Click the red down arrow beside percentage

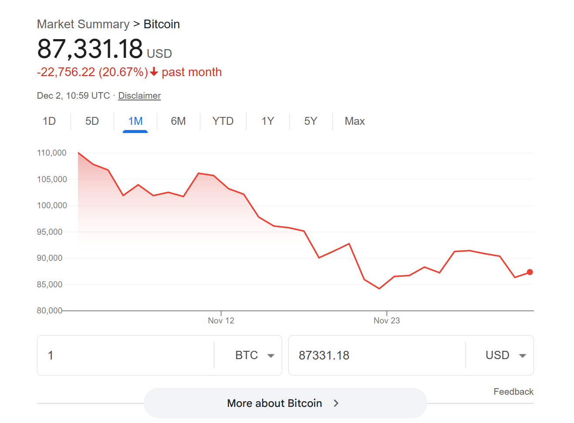154,72
